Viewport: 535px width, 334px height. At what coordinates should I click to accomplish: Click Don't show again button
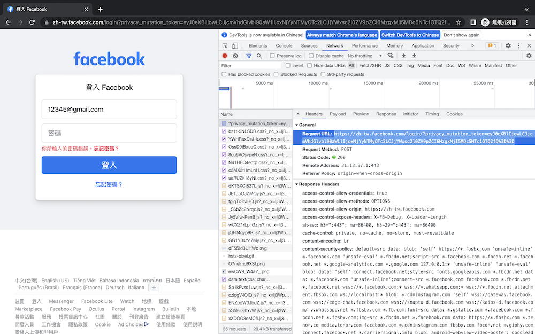click(461, 35)
